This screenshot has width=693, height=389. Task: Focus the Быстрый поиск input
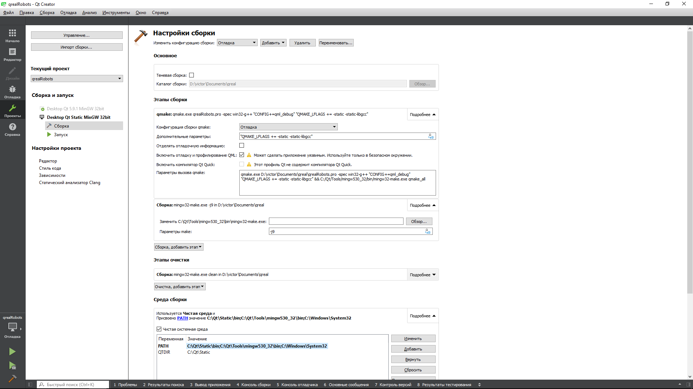pyautogui.click(x=73, y=385)
